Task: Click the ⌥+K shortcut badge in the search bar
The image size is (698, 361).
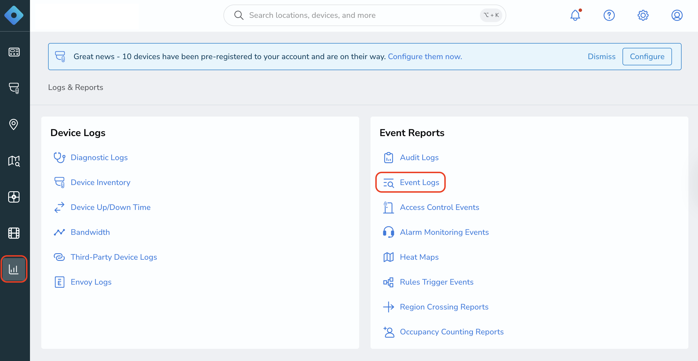Action: tap(491, 15)
